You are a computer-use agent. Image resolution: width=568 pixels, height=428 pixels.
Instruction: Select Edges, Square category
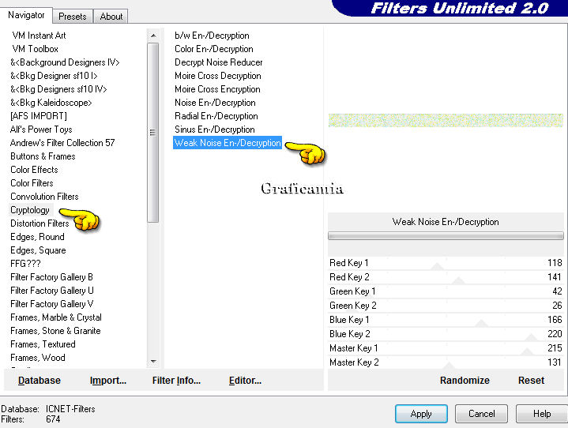(38, 250)
